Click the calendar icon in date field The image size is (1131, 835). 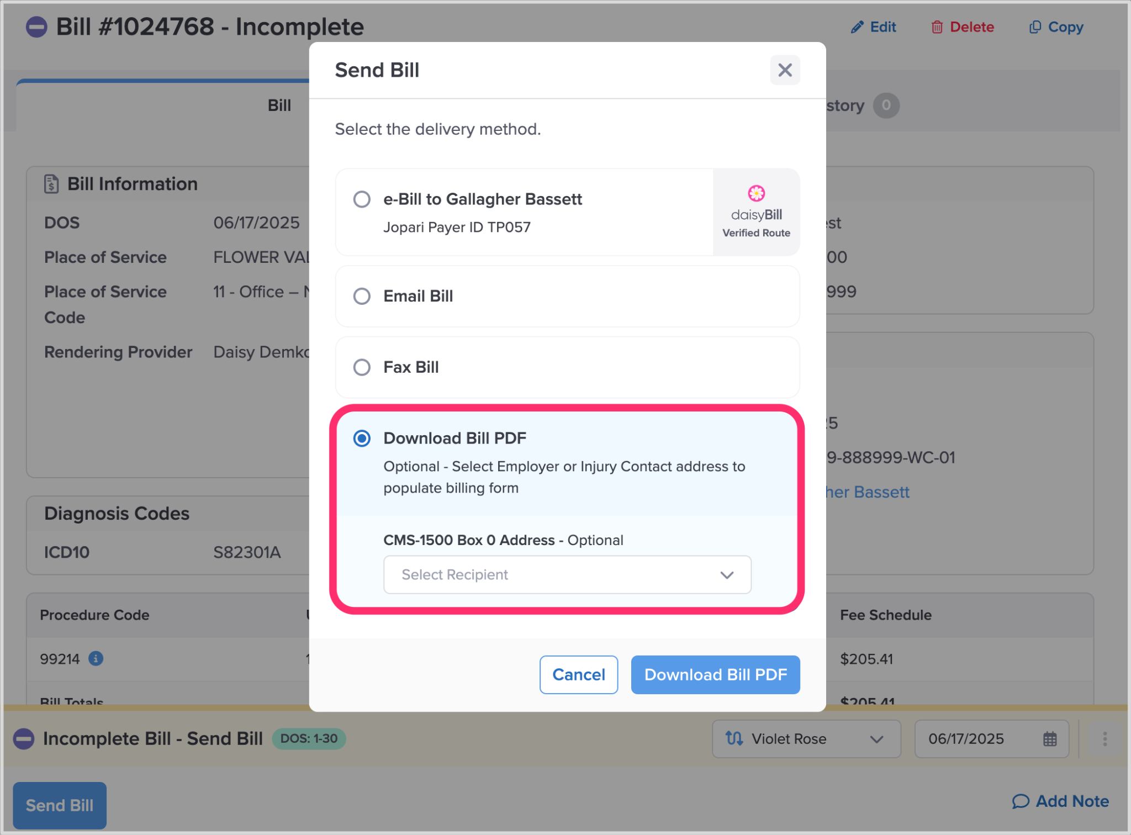click(1049, 738)
